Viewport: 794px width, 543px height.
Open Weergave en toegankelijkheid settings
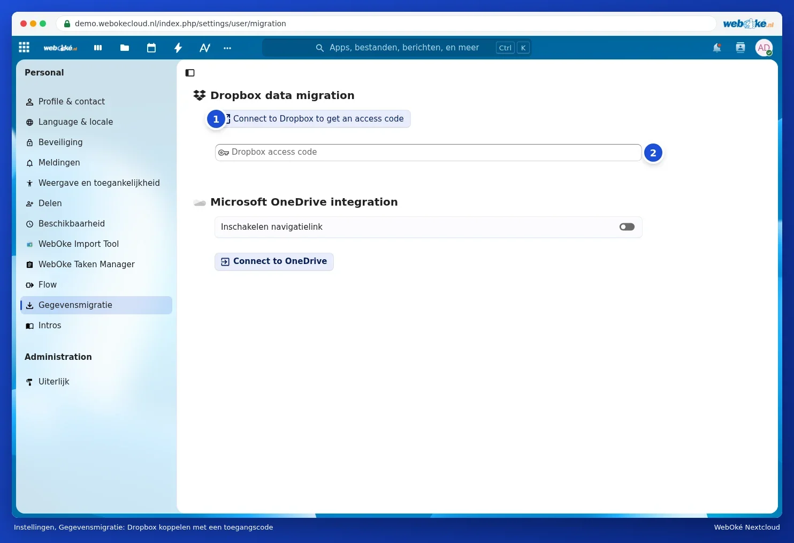pos(96,183)
